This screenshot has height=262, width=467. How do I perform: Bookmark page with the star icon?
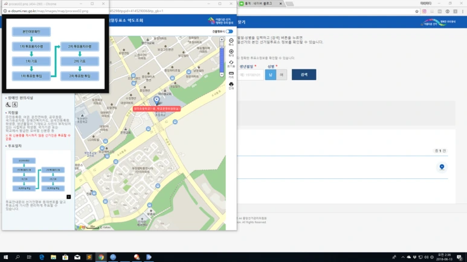point(417,11)
